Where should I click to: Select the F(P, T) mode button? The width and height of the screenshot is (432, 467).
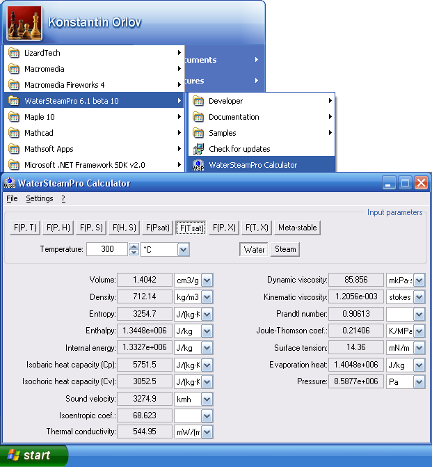(25, 228)
